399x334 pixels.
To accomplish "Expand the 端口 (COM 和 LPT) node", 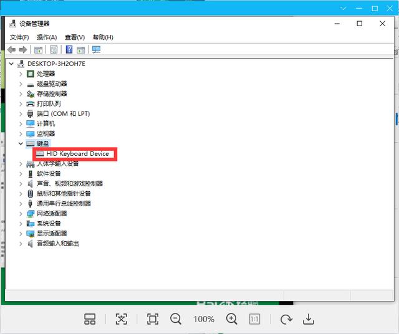I will click(21, 114).
